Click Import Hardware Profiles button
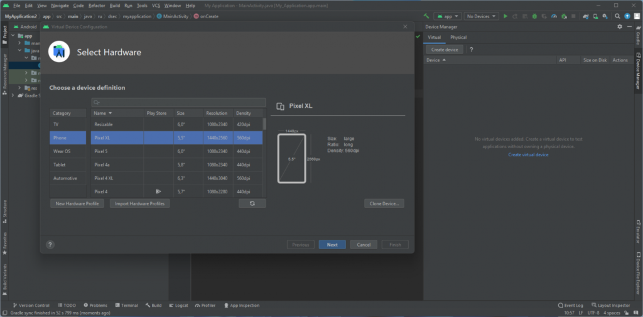 [140, 203]
